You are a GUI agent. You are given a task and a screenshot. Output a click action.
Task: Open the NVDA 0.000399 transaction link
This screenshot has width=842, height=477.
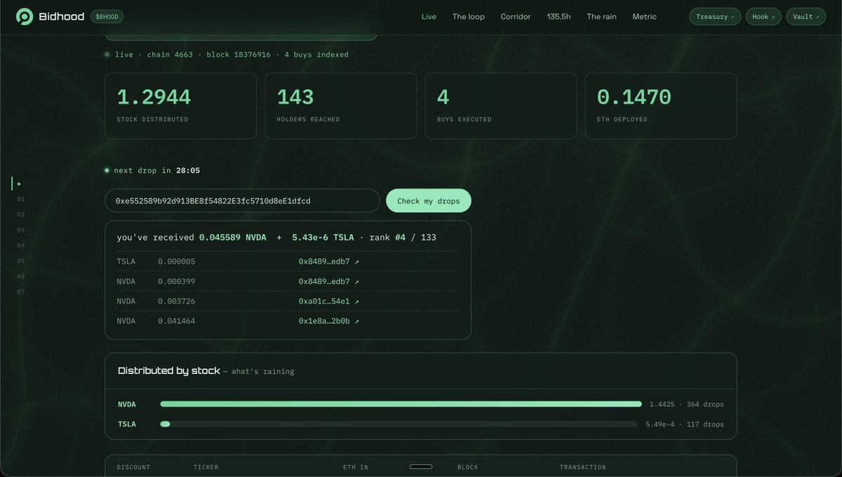[x=328, y=281]
